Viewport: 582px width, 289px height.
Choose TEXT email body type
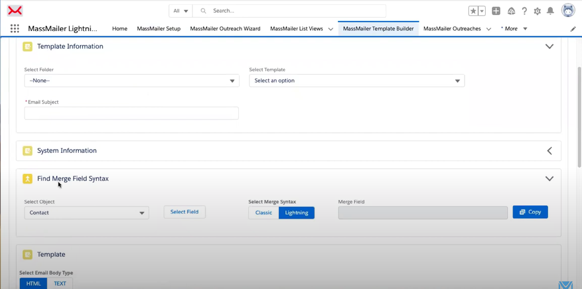[x=60, y=283]
